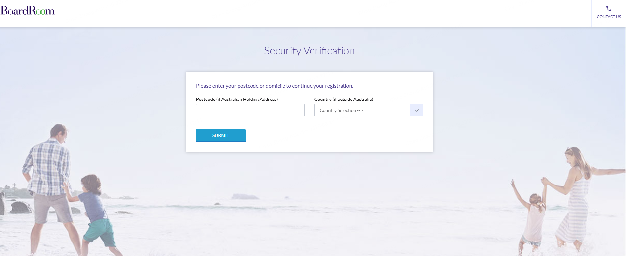The image size is (626, 256).
Task: Click the postcode or domicile instruction text
Action: [x=275, y=86]
